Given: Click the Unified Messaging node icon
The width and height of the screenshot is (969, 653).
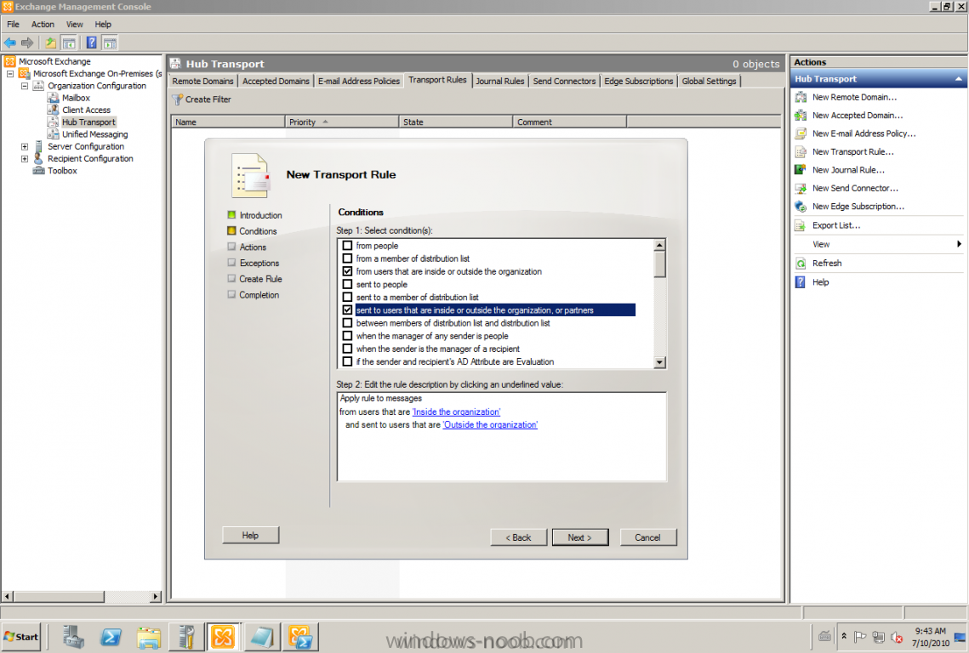Looking at the screenshot, I should click(54, 134).
